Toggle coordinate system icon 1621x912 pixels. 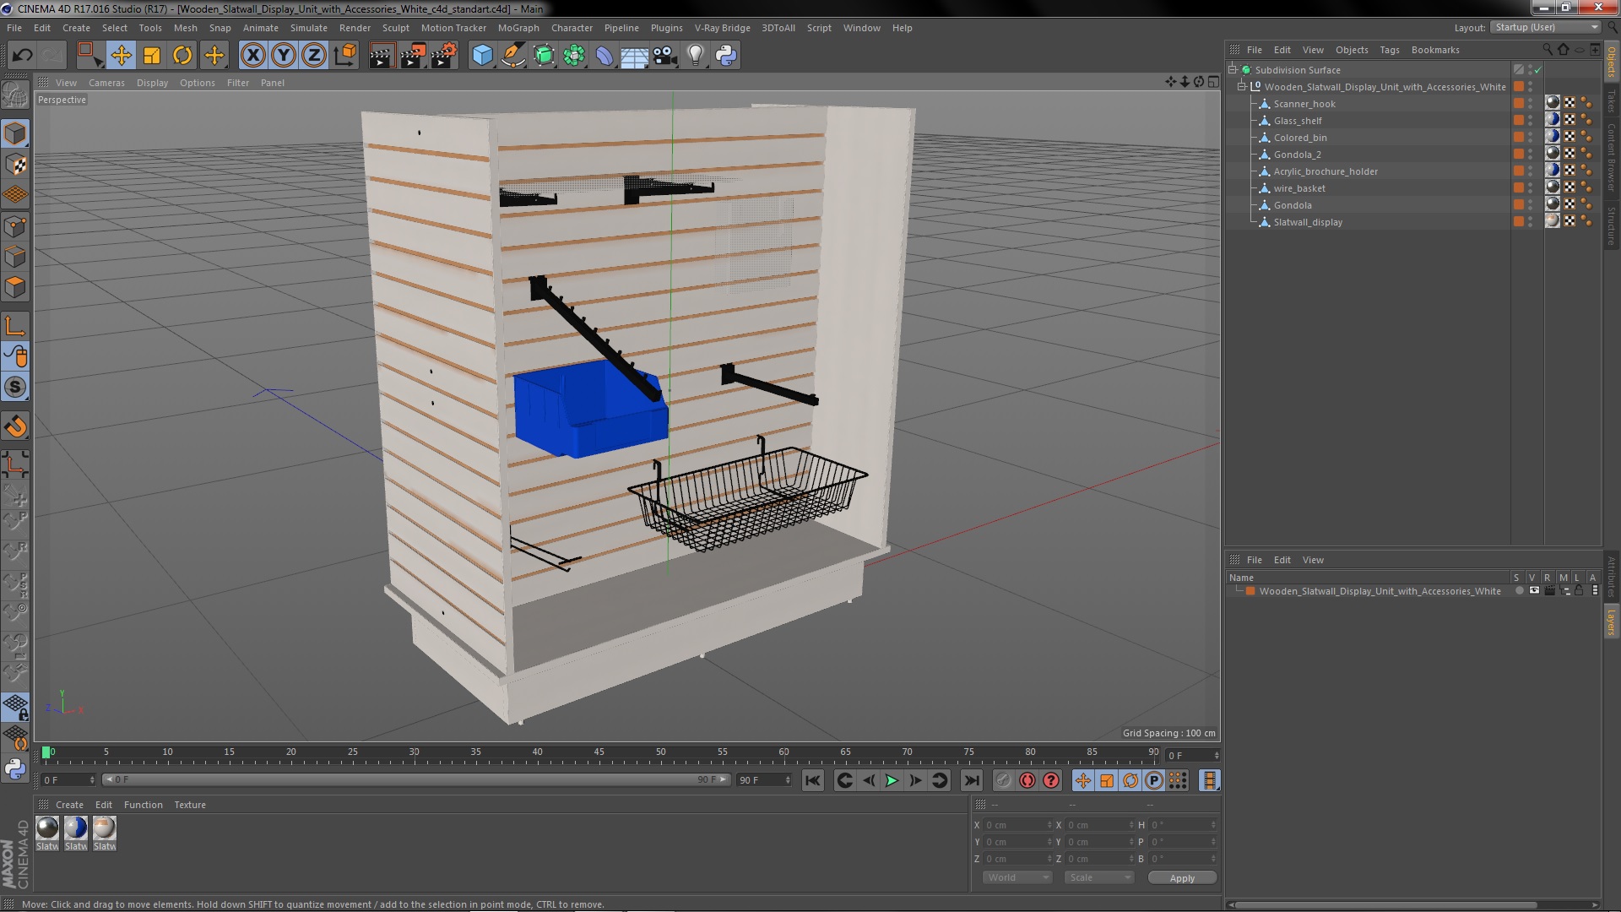(345, 56)
